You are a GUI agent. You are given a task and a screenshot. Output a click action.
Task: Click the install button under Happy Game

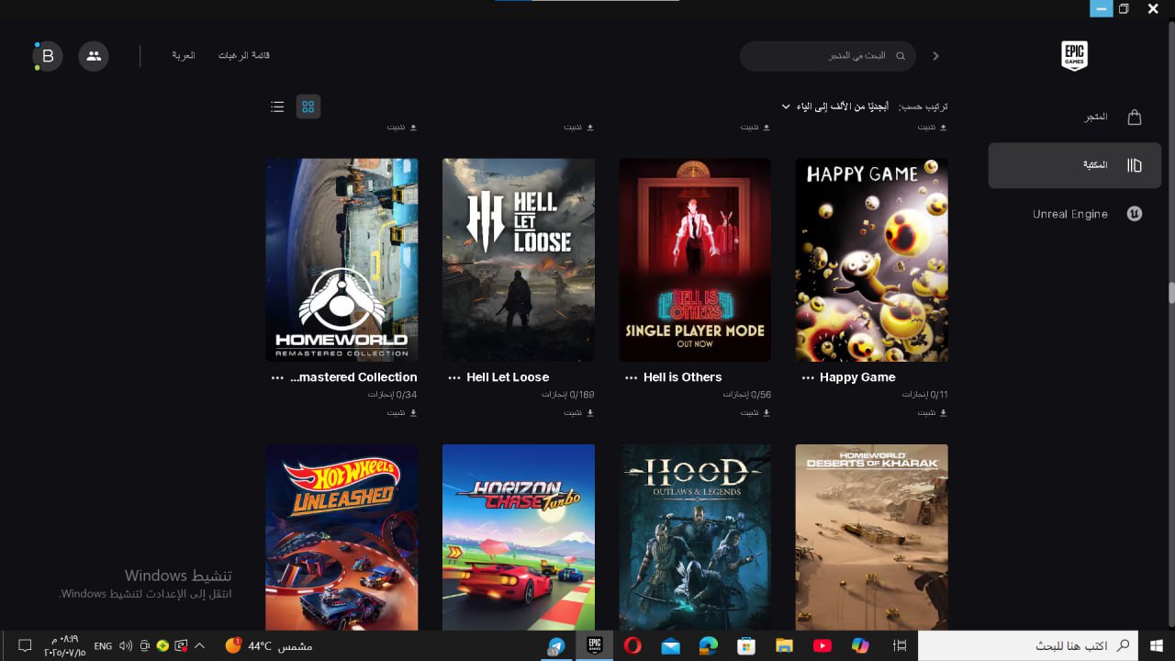[x=933, y=412]
